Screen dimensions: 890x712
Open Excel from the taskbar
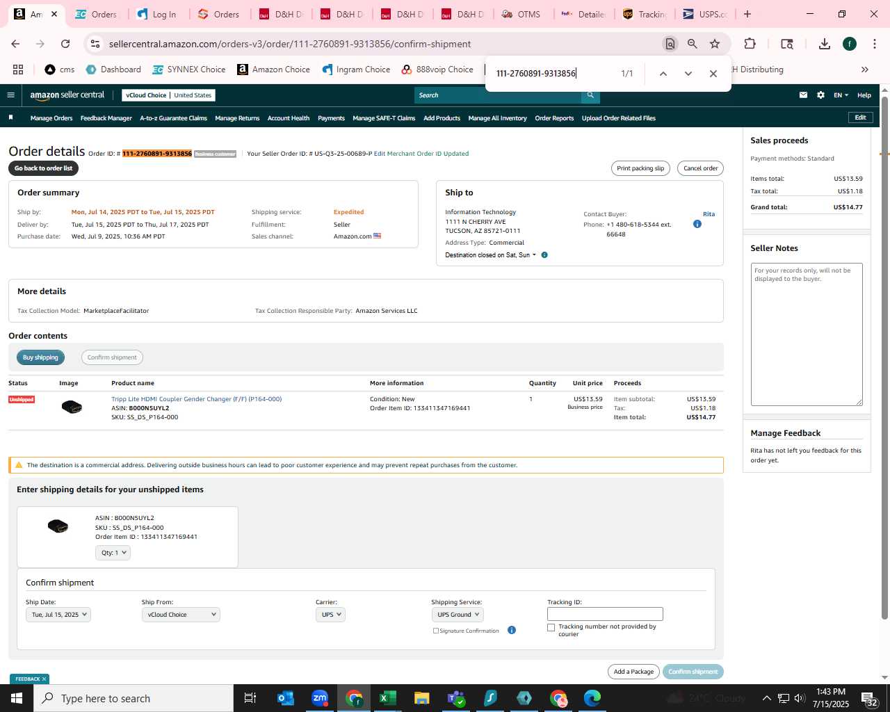click(x=388, y=698)
